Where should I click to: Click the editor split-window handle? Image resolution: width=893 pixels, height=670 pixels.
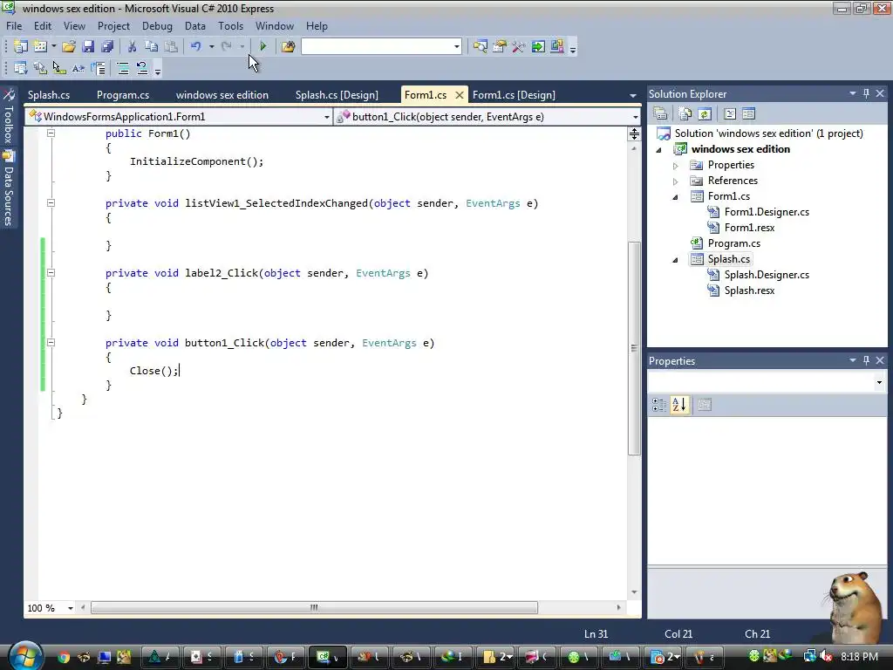point(634,133)
